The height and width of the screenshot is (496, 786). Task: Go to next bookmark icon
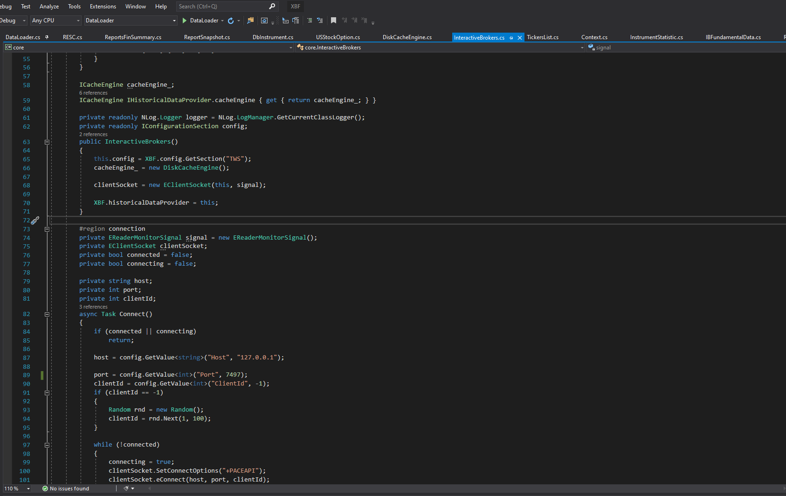click(x=354, y=21)
